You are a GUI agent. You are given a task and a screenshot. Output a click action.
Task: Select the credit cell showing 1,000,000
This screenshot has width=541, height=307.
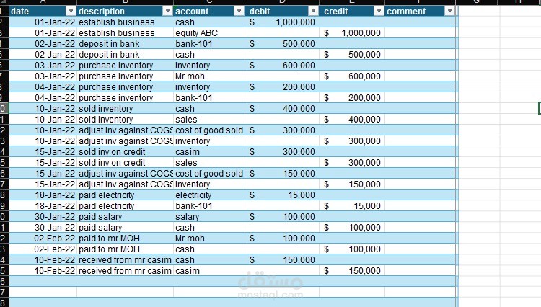[352, 32]
